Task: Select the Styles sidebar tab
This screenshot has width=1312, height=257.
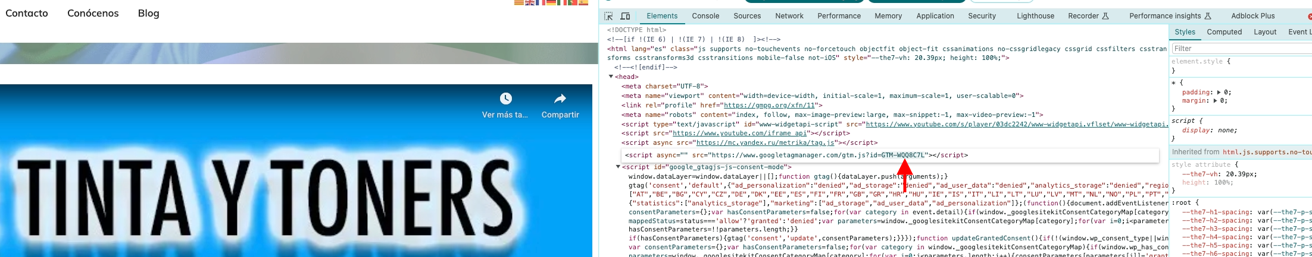Action: click(1185, 32)
